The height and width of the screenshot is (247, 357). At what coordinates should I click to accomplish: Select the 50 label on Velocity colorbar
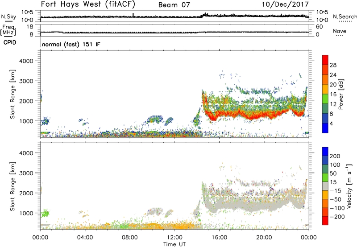click(333, 173)
